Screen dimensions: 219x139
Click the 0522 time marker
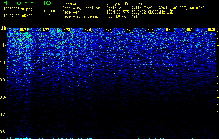click(x=45, y=30)
